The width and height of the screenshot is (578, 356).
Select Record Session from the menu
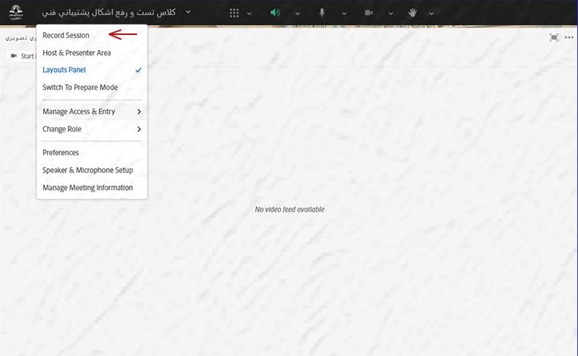(x=66, y=35)
